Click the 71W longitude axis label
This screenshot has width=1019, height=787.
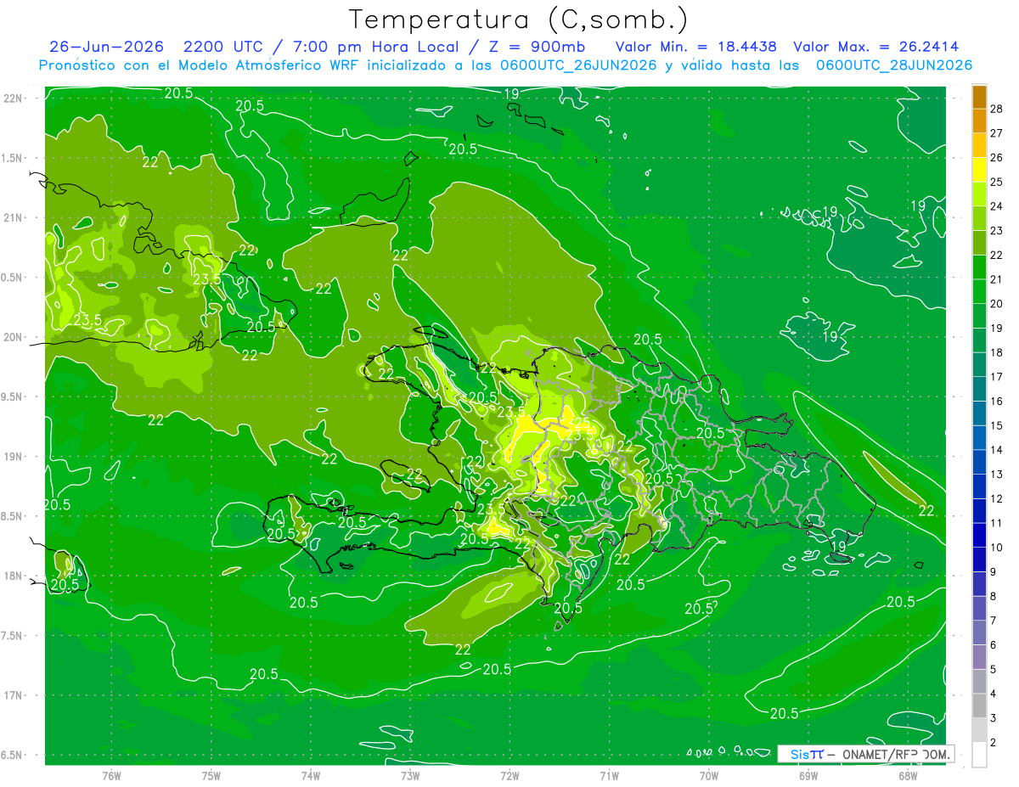click(x=609, y=775)
